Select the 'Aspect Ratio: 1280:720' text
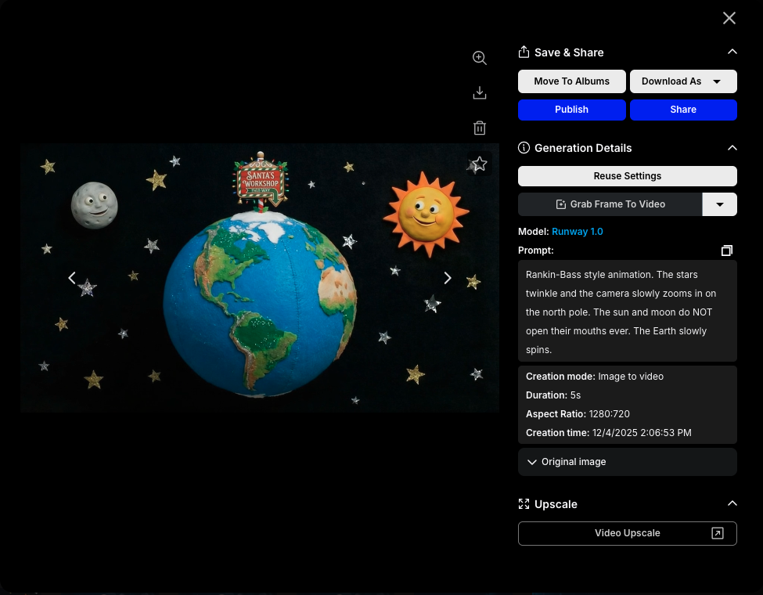This screenshot has height=595, width=763. pyautogui.click(x=578, y=414)
